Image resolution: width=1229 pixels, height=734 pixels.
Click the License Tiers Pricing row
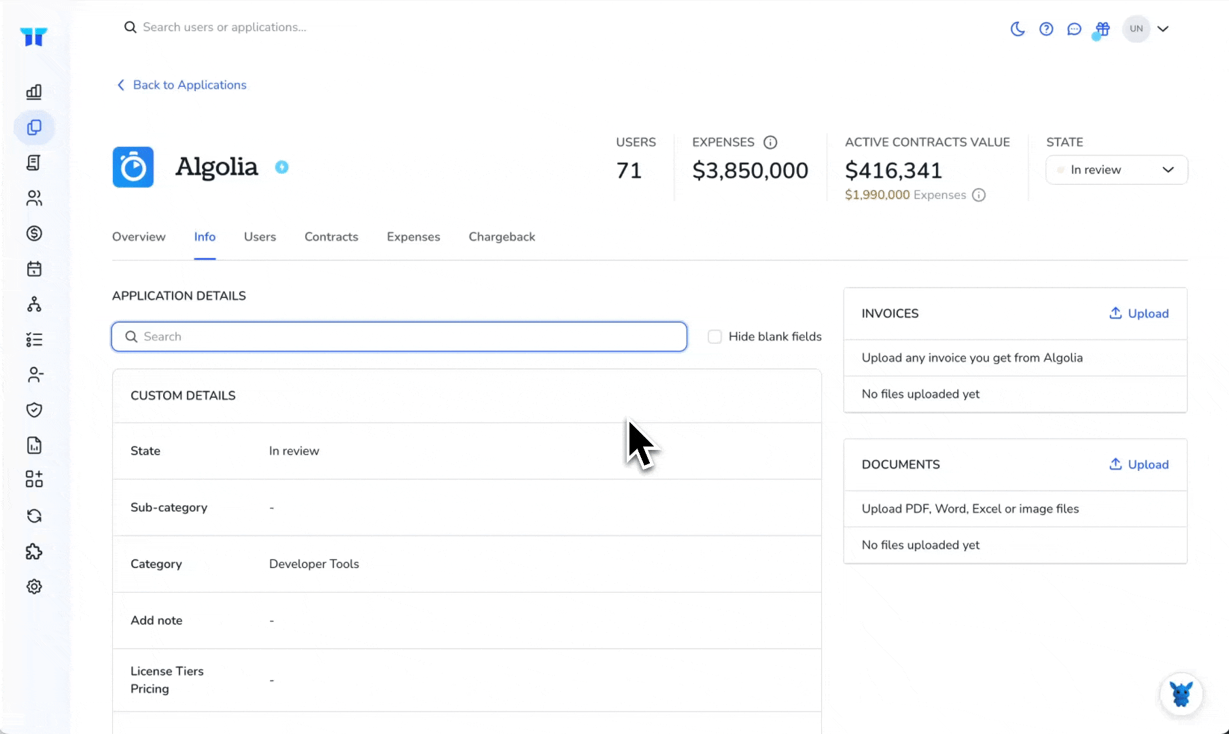467,680
